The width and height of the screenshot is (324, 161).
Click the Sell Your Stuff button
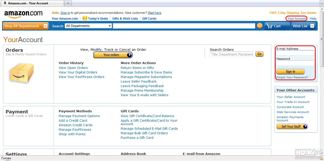pos(292,126)
